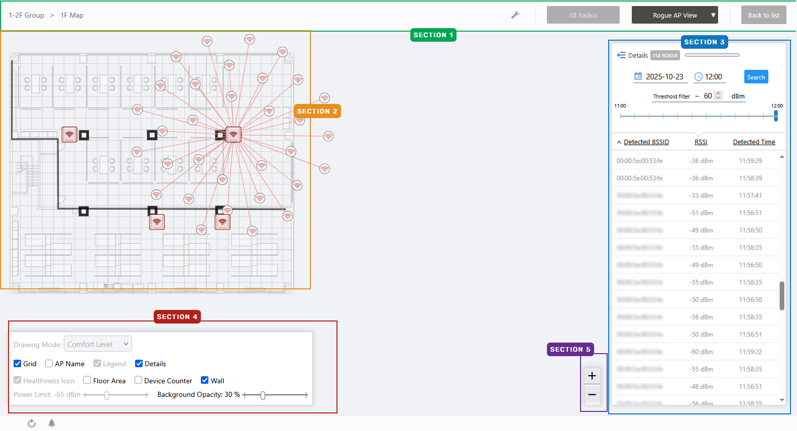Turn on the Floor Area checkbox
Image resolution: width=797 pixels, height=431 pixels.
tap(87, 380)
